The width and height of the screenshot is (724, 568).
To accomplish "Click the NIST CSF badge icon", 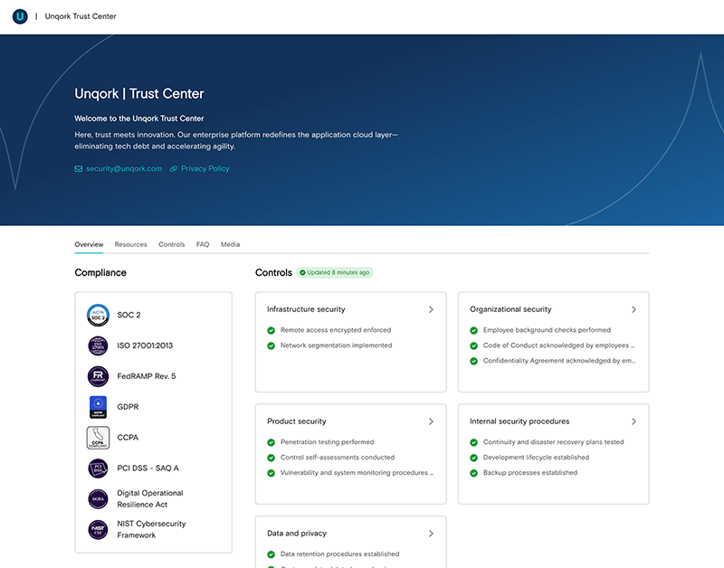I will [x=98, y=529].
